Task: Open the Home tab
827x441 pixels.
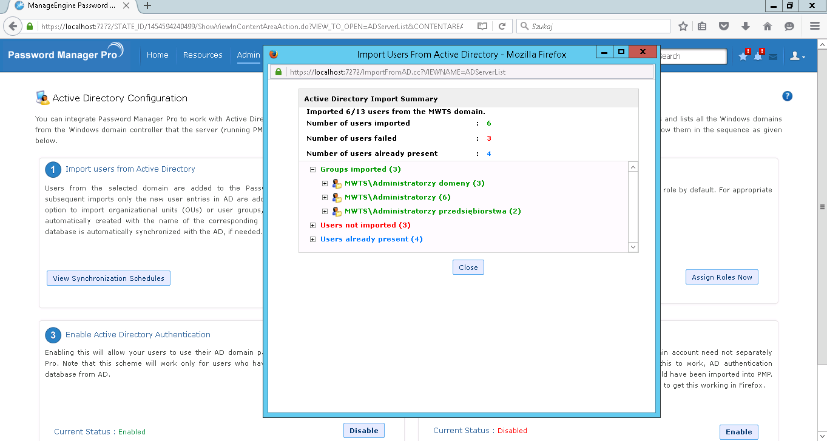Action: (x=157, y=55)
